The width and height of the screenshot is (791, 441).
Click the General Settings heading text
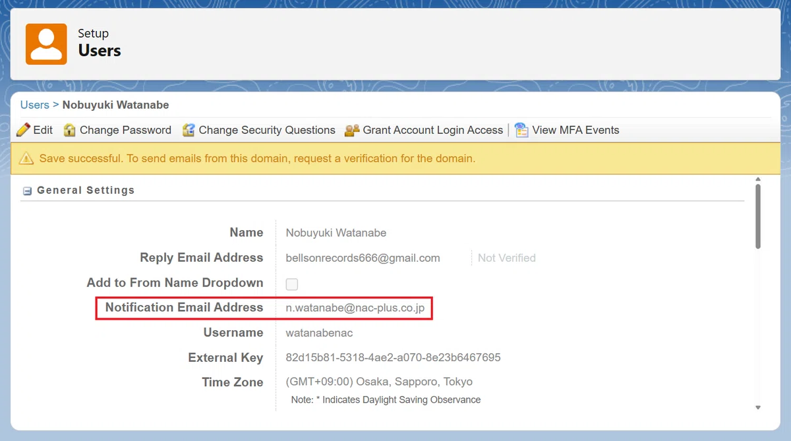pyautogui.click(x=86, y=190)
